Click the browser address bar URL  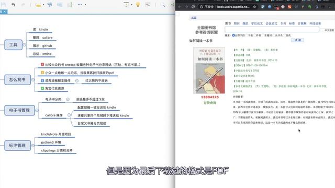click(233, 7)
